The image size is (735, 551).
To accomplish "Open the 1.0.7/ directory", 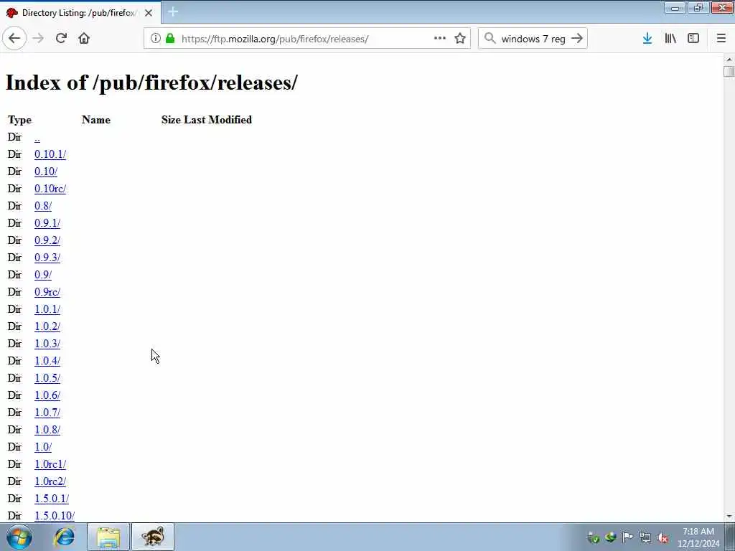I will point(47,413).
